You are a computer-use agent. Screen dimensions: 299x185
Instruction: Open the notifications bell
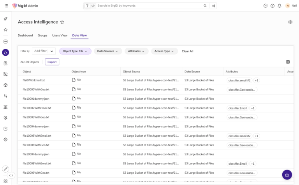point(279,6)
